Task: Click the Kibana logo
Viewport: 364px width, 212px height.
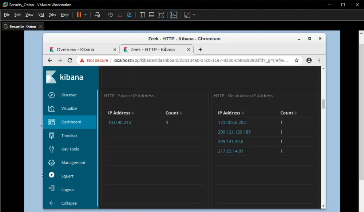Action: click(x=65, y=77)
